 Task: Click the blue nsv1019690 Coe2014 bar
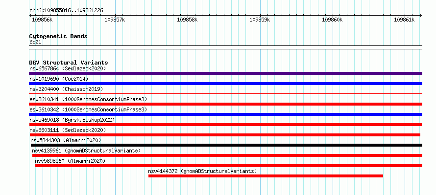pos(225,84)
